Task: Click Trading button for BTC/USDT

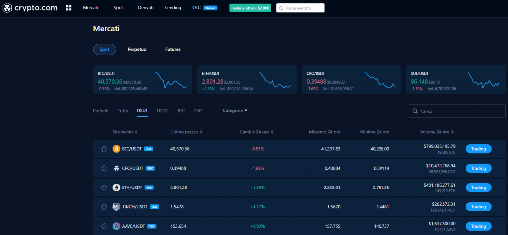Action: (479, 149)
